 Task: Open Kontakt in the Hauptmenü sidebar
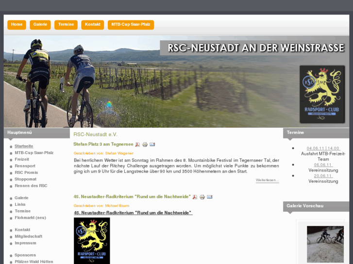[x=22, y=230]
